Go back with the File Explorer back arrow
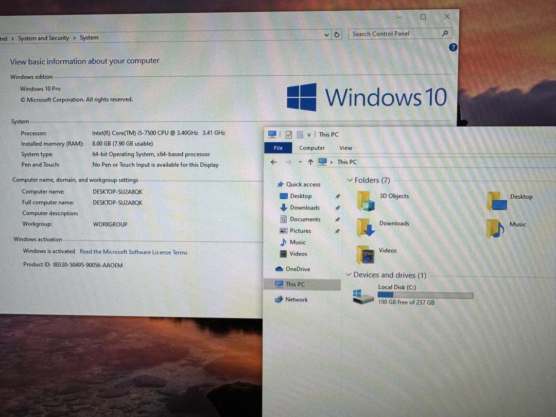This screenshot has height=417, width=556. pos(273,162)
